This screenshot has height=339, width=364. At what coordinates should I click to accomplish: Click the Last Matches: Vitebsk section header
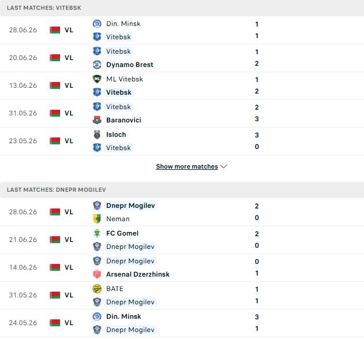point(182,8)
